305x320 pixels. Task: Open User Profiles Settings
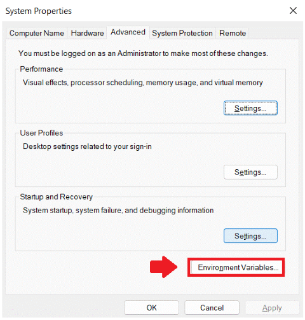tap(250, 172)
